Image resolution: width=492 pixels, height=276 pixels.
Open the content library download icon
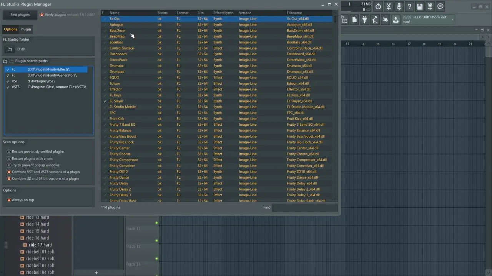pos(396,20)
